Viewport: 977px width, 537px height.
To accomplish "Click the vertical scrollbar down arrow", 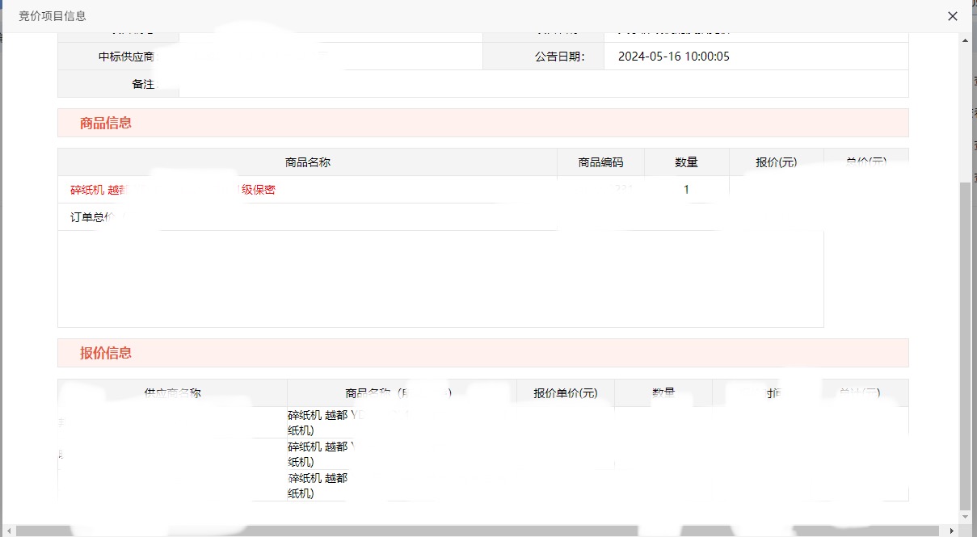I will (x=965, y=517).
